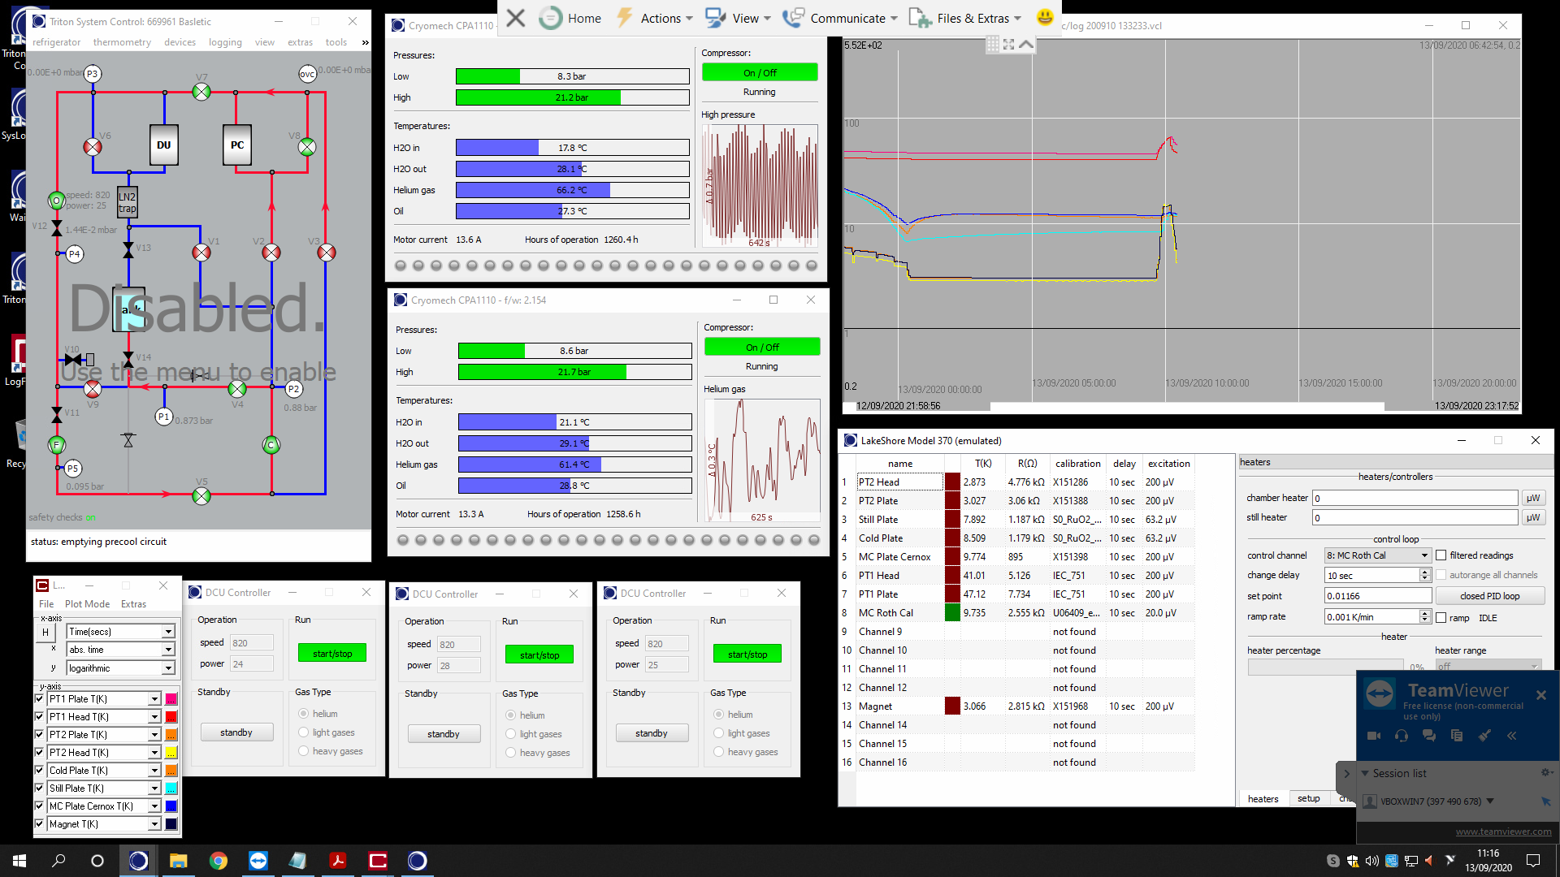Viewport: 1560px width, 877px height.
Task: Uncheck the PT2 Head T(K) checkbox
Action: (x=39, y=753)
